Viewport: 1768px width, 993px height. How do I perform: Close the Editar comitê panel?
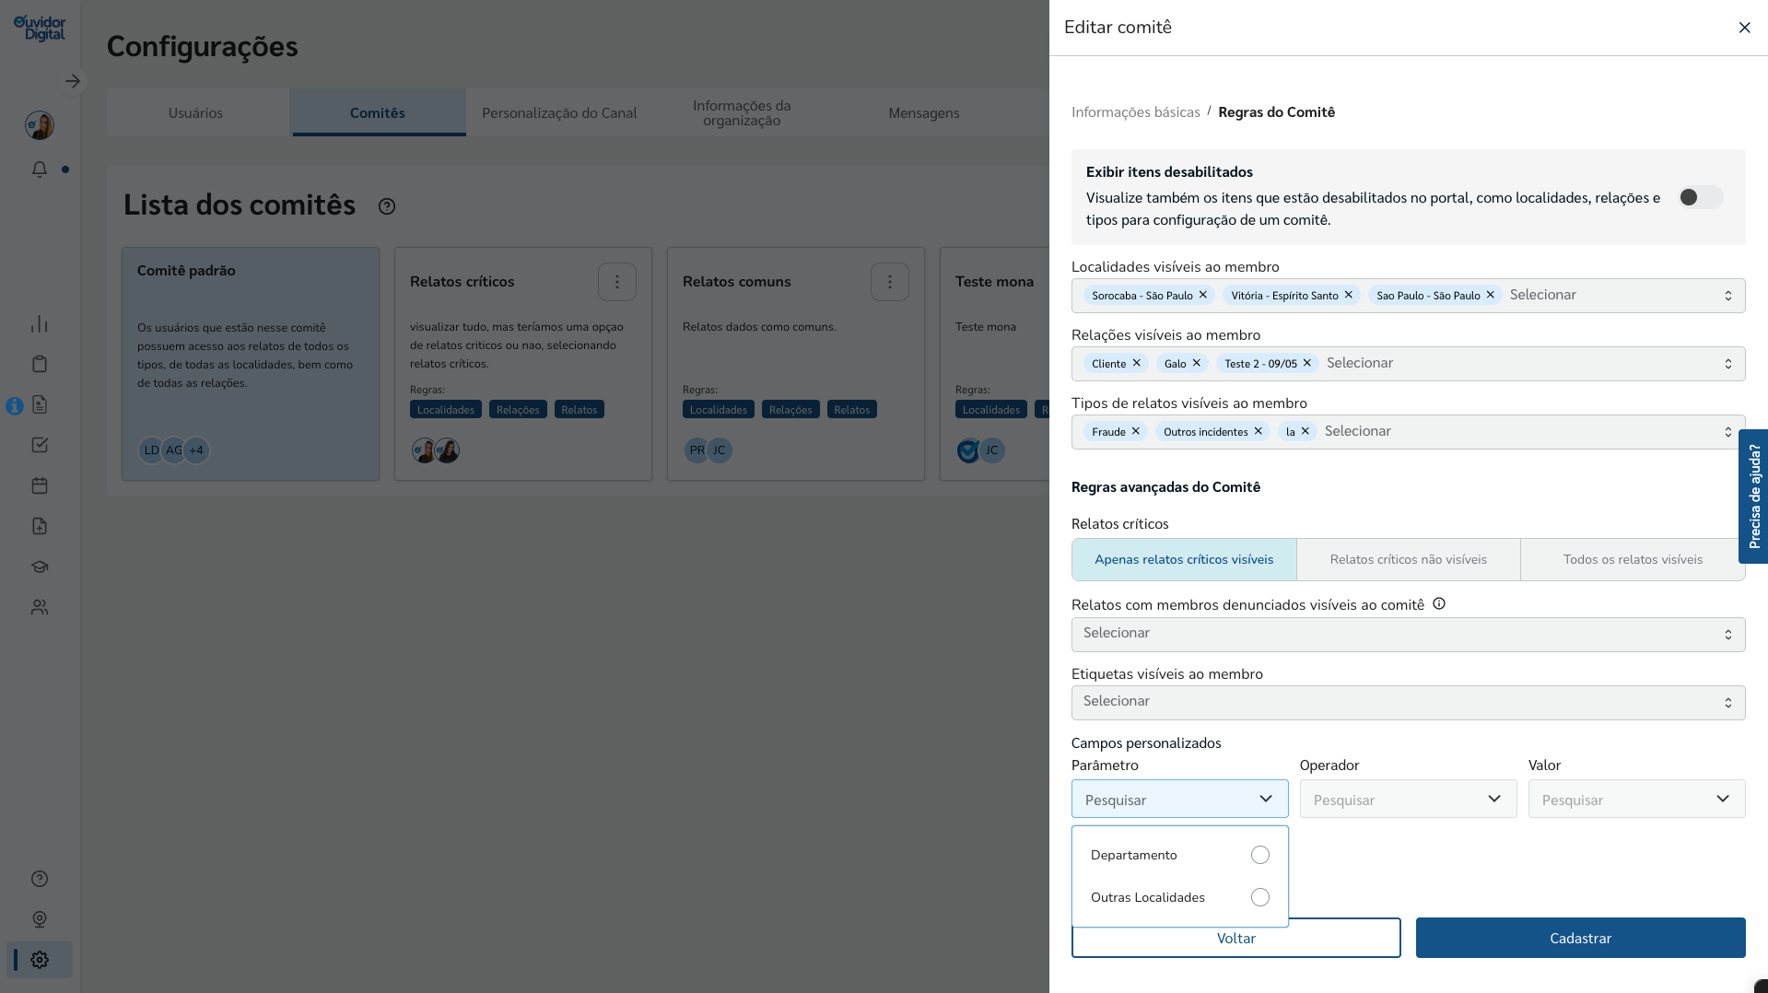[x=1744, y=28]
